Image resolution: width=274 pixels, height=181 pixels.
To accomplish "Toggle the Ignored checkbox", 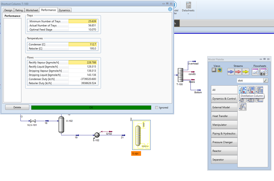I will [x=157, y=107].
